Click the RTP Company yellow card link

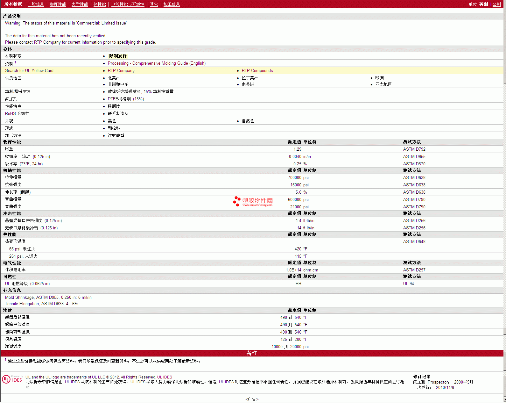[x=121, y=71]
